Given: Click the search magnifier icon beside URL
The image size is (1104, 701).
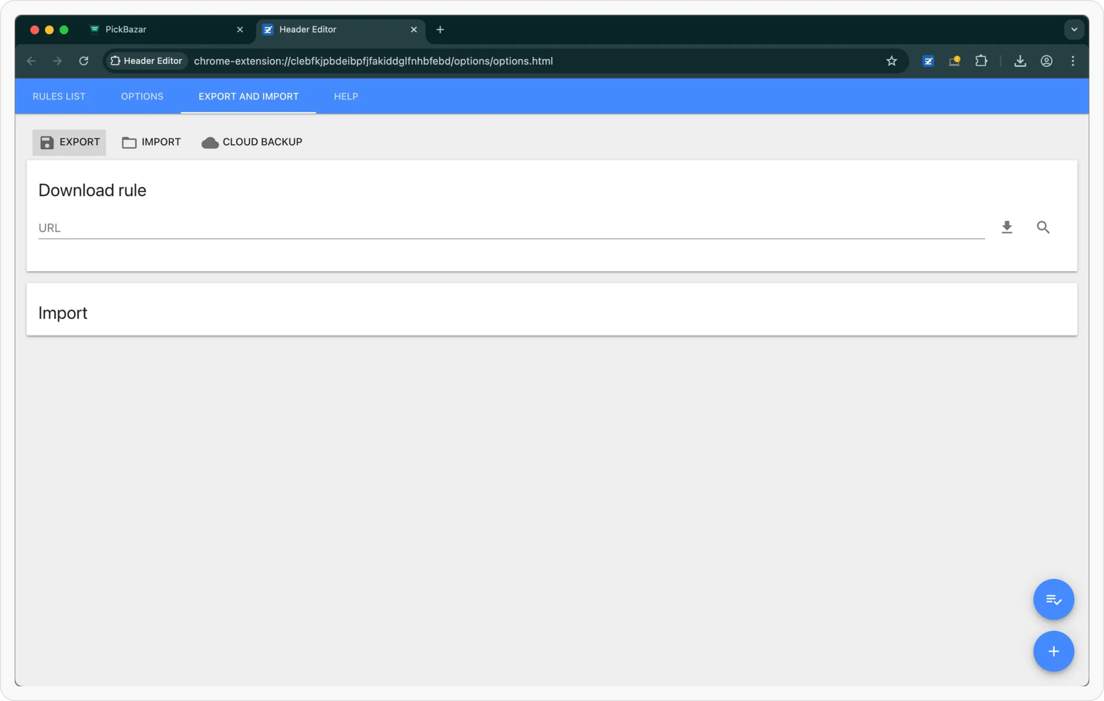Looking at the screenshot, I should click(1043, 227).
